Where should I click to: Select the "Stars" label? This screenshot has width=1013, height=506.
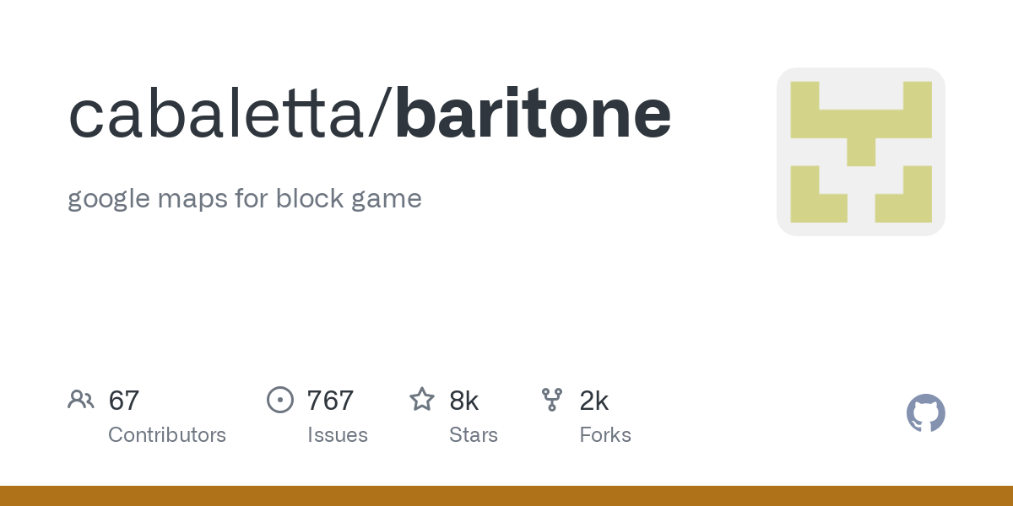pos(474,435)
